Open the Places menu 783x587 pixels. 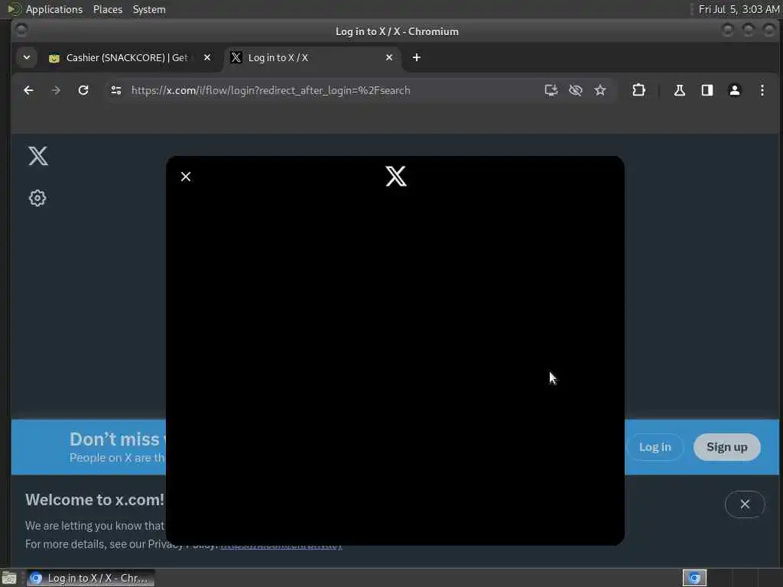coord(107,9)
